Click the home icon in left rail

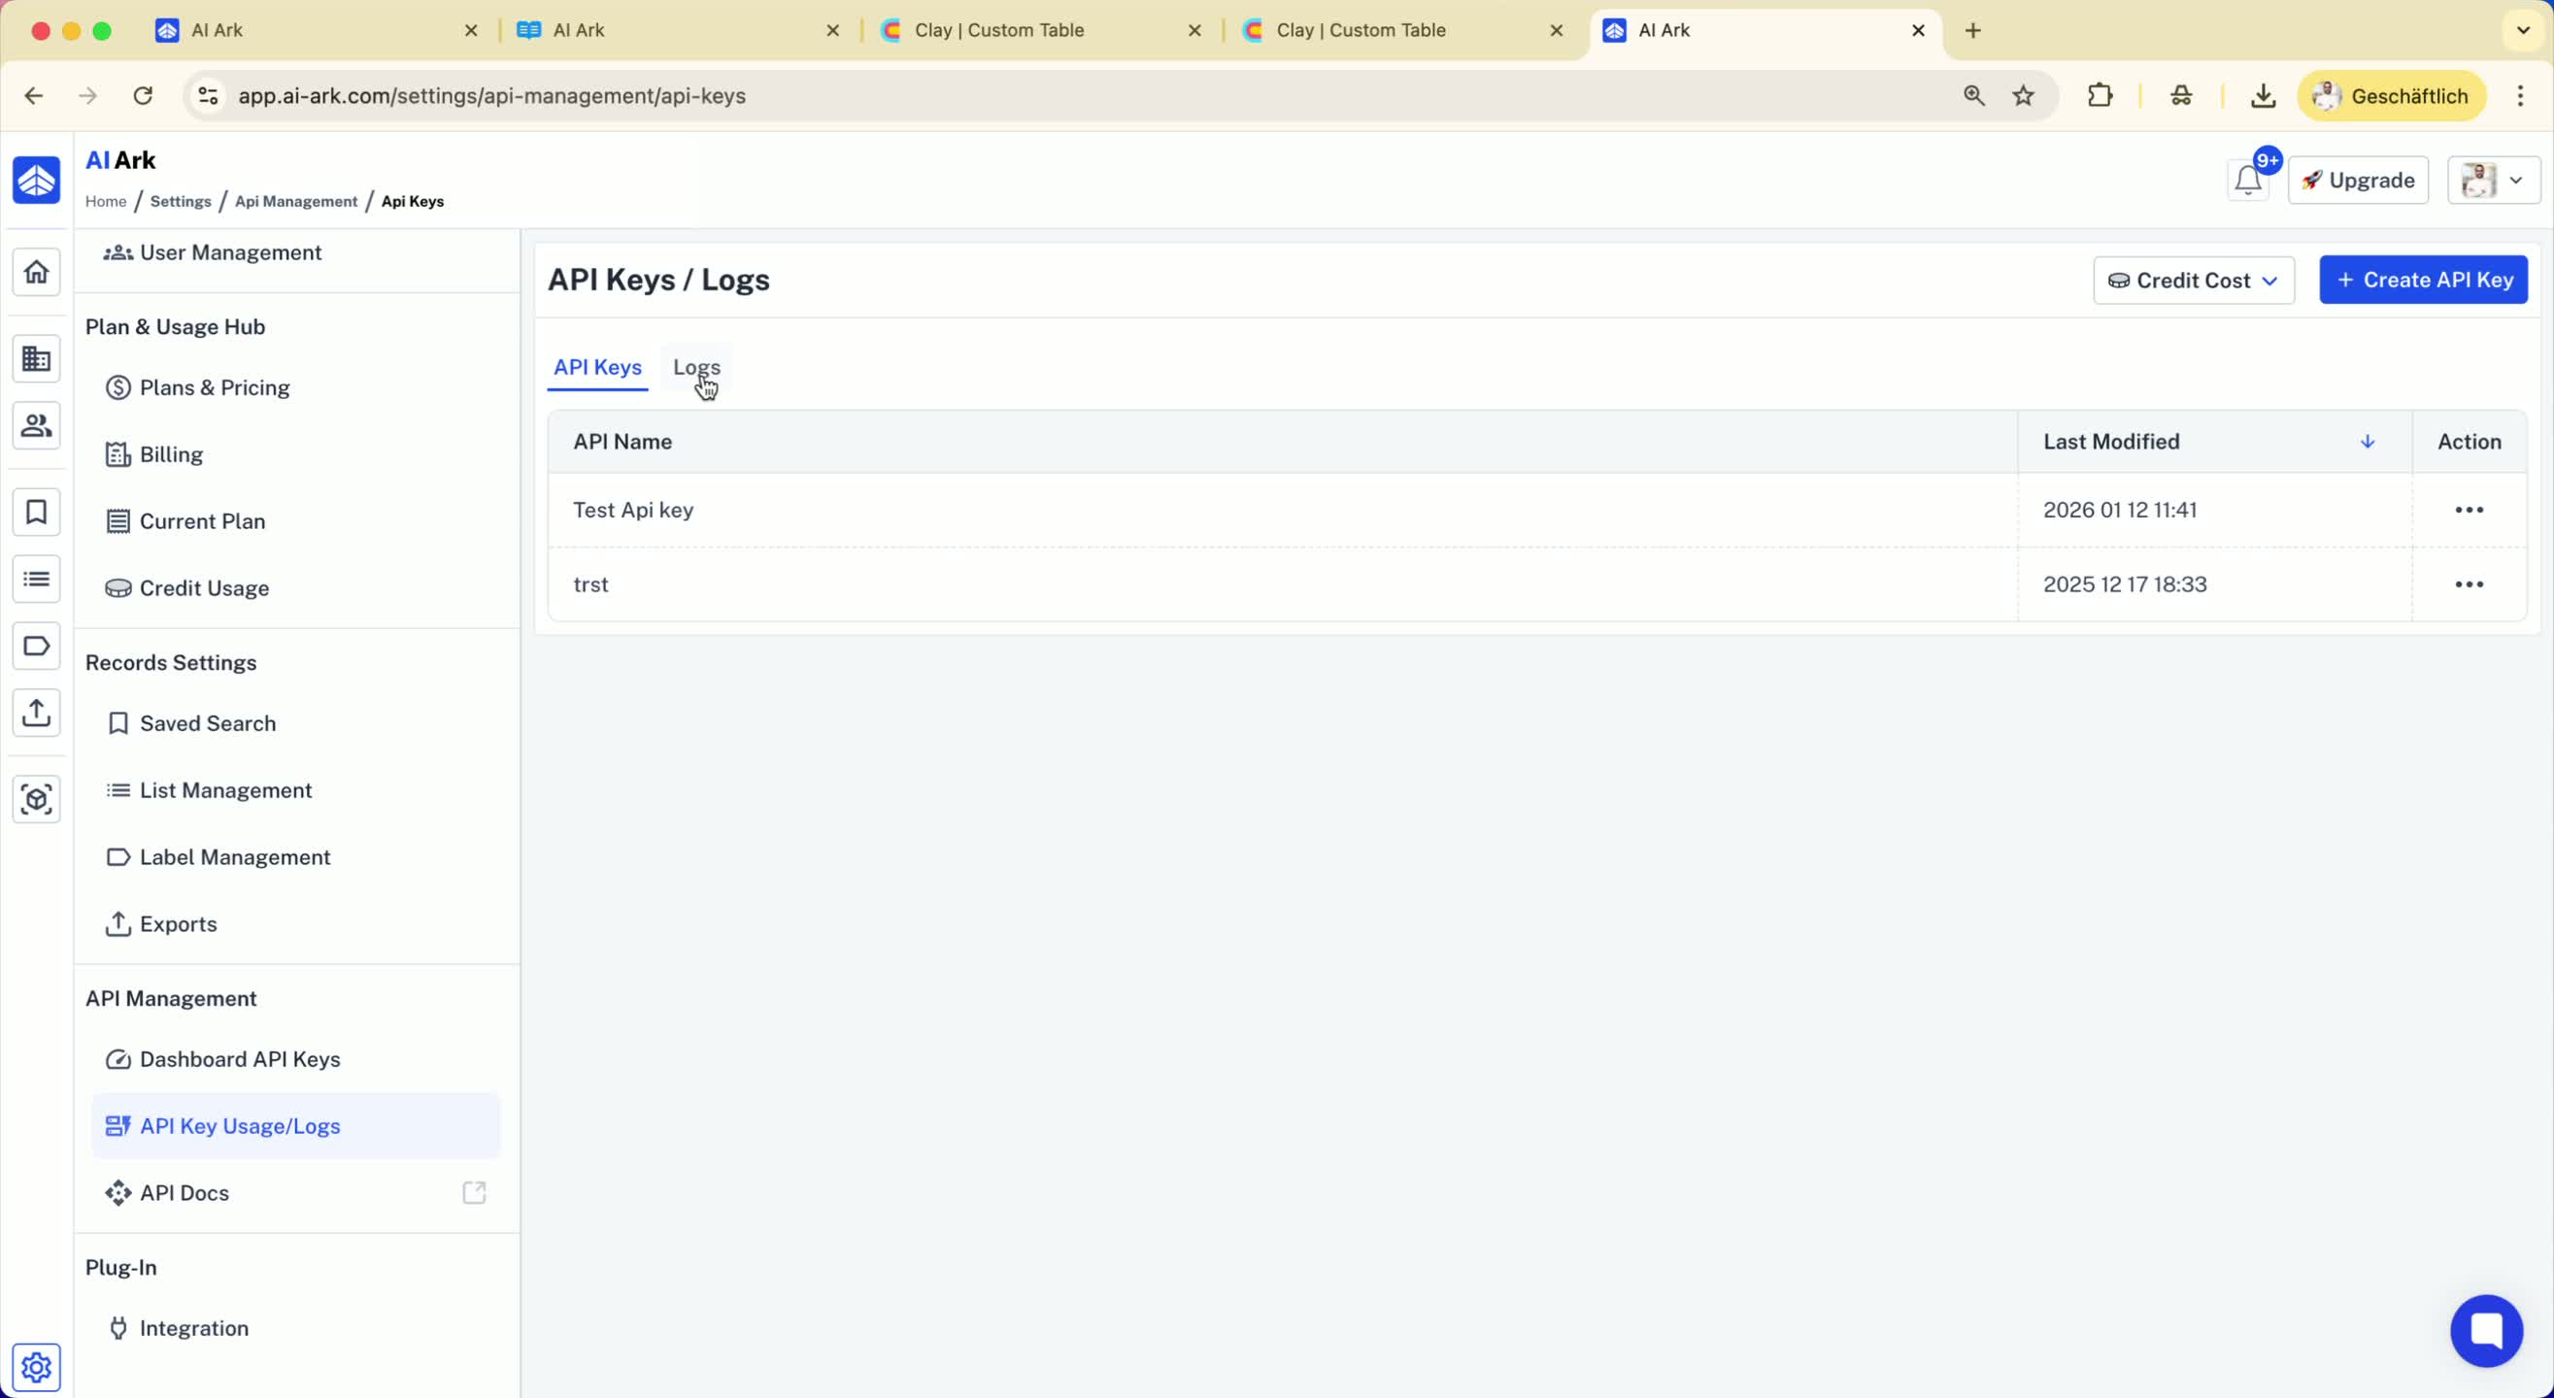pyautogui.click(x=37, y=272)
